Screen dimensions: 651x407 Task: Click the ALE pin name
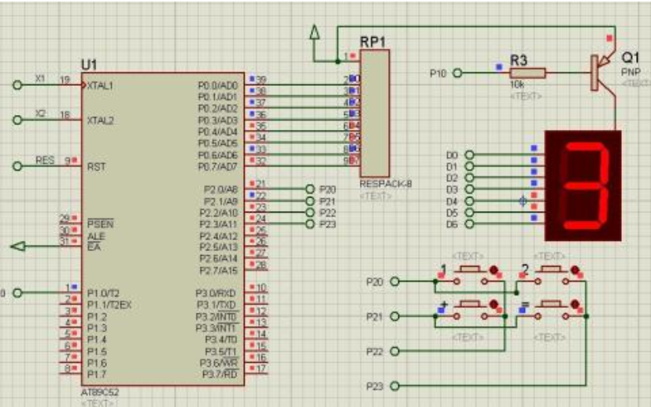tap(96, 236)
